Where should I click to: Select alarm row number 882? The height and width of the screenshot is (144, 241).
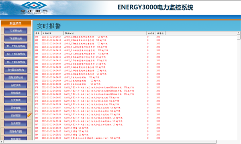[37, 74]
